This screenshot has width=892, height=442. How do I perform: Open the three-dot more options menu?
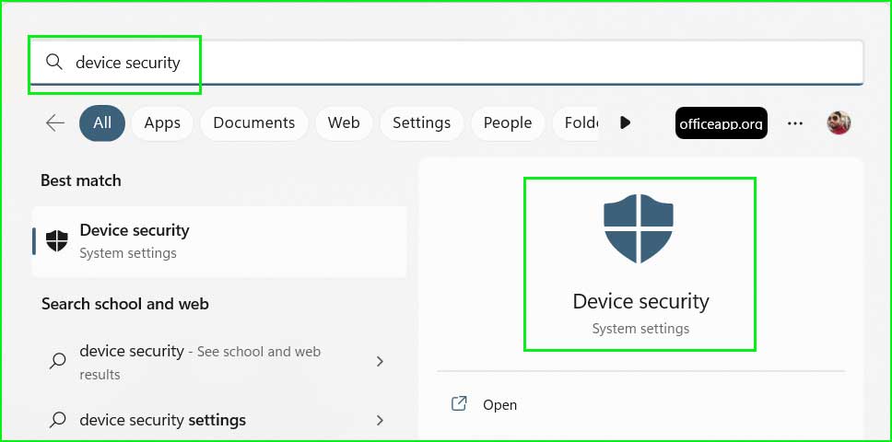[794, 123]
